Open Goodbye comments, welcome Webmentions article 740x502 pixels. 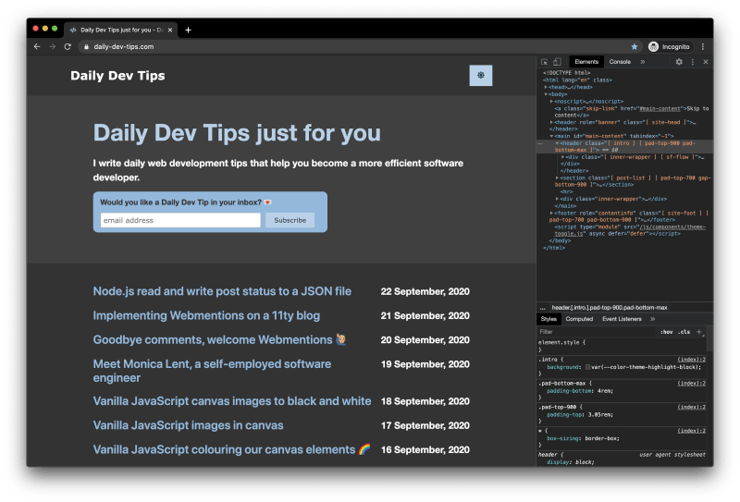pos(219,339)
